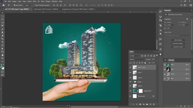
Task: Click the Share export icon
Action: point(191,5)
